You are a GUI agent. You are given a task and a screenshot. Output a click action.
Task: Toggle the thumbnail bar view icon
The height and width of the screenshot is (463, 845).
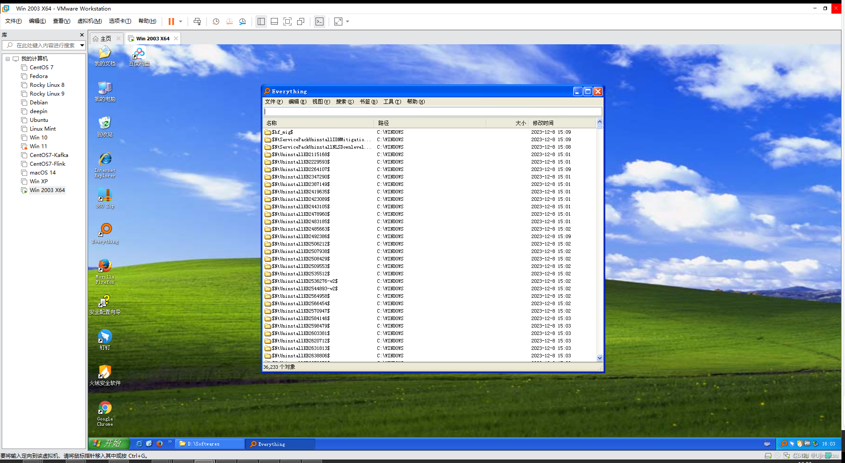pyautogui.click(x=274, y=21)
